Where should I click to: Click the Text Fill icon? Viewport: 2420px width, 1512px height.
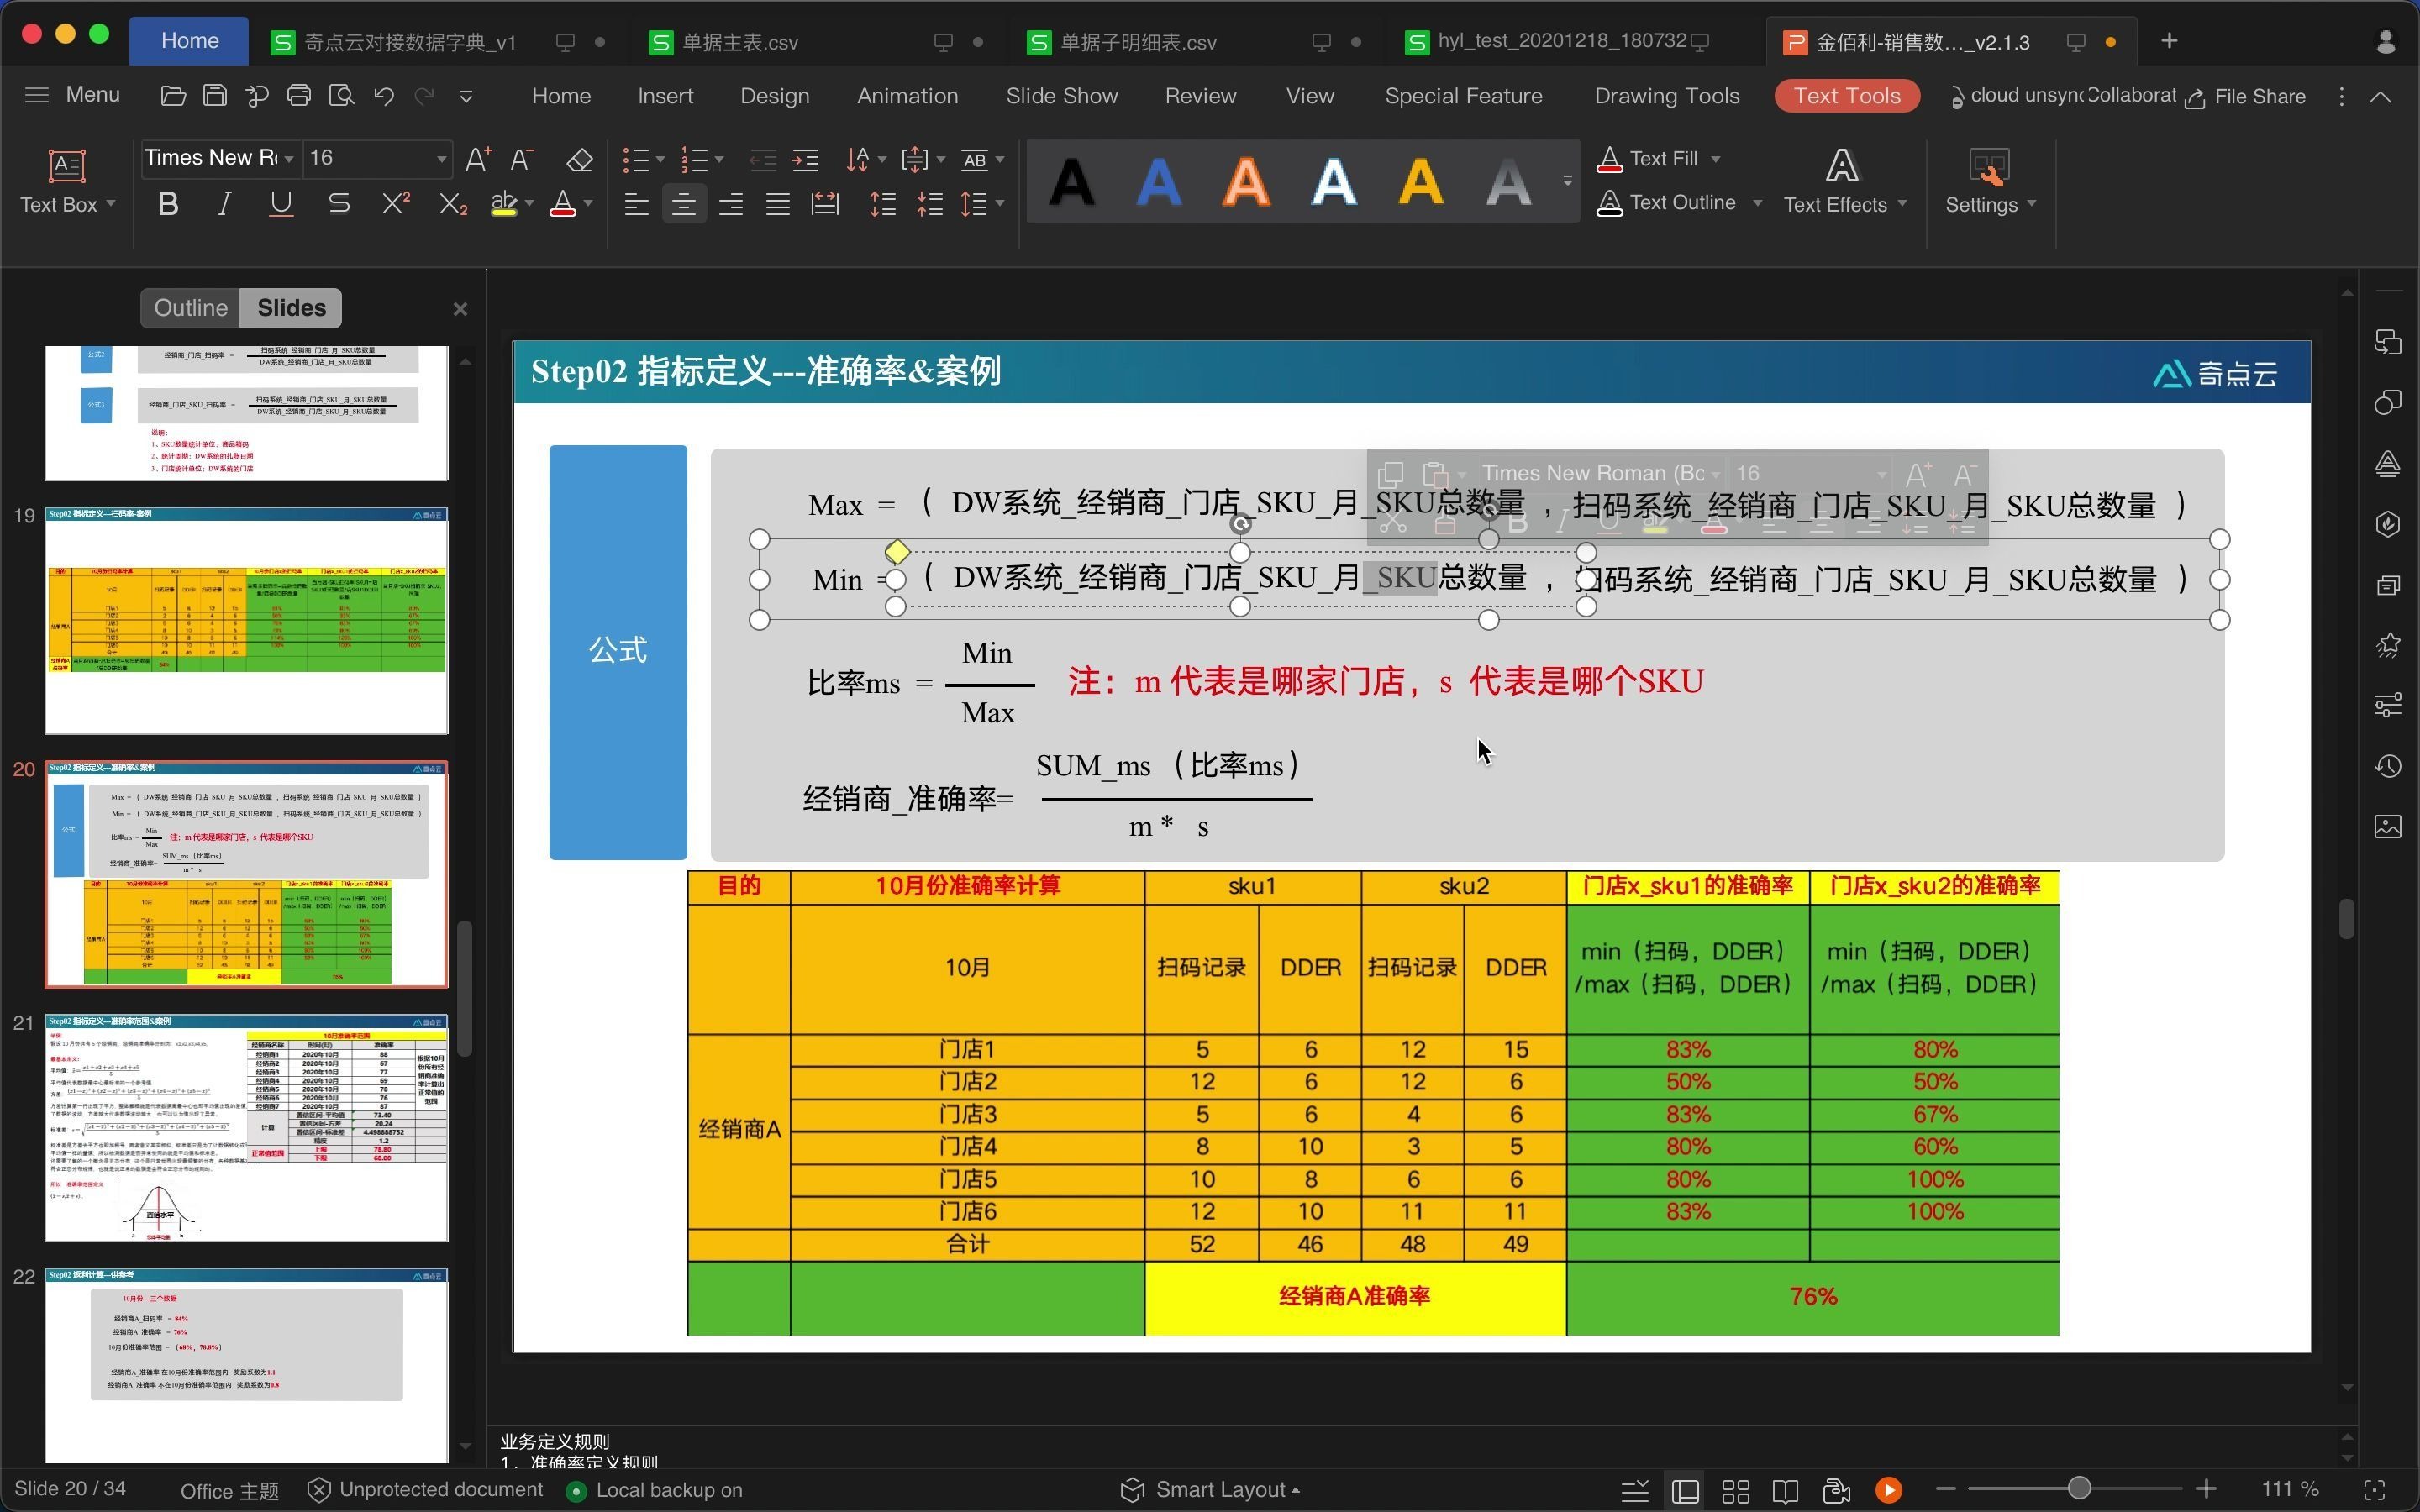click(x=1608, y=158)
